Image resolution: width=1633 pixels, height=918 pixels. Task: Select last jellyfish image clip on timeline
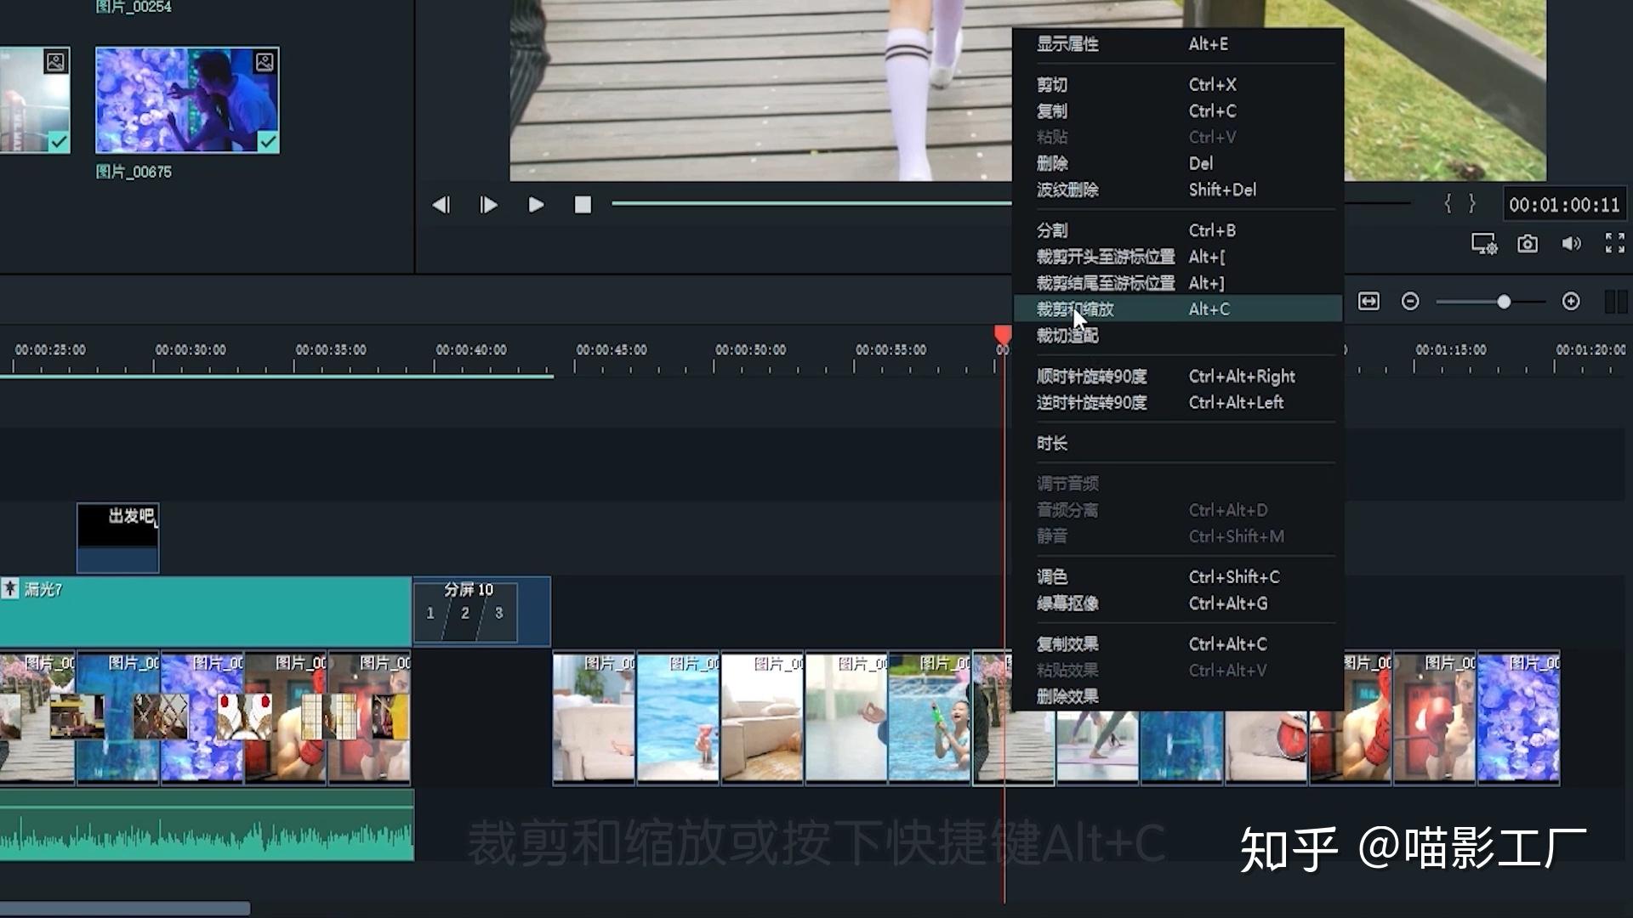pyautogui.click(x=1518, y=717)
